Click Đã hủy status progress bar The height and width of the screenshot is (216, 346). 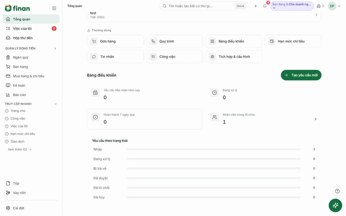214,197
